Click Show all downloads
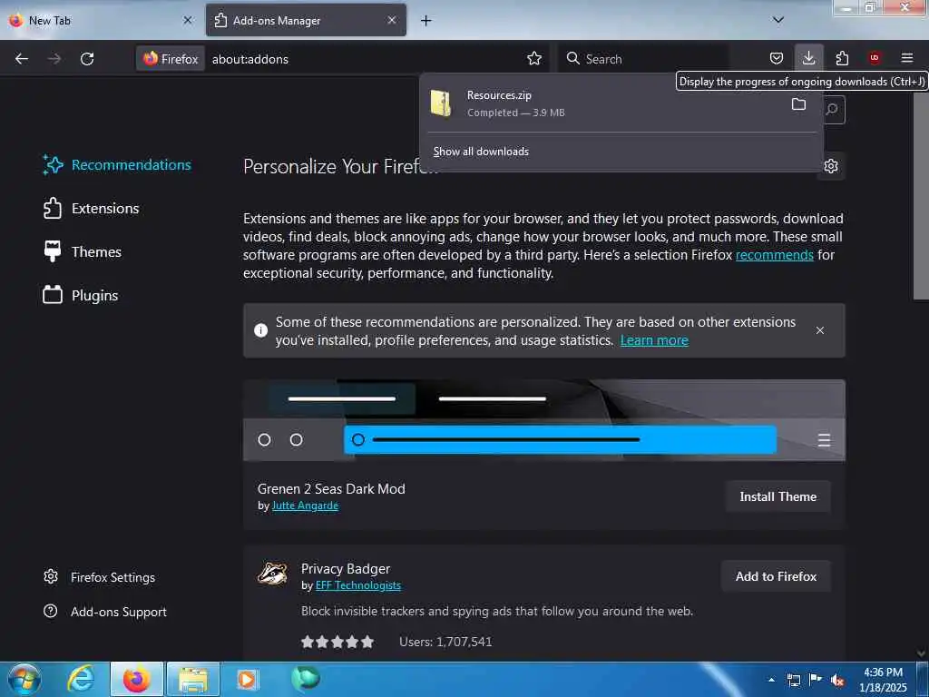The height and width of the screenshot is (697, 929). click(481, 152)
